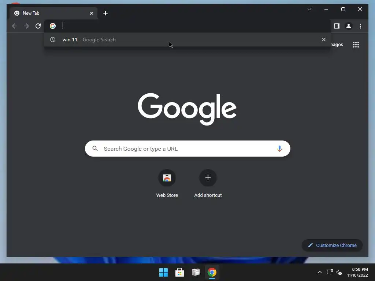Click the Customize Chrome button

(x=332, y=246)
